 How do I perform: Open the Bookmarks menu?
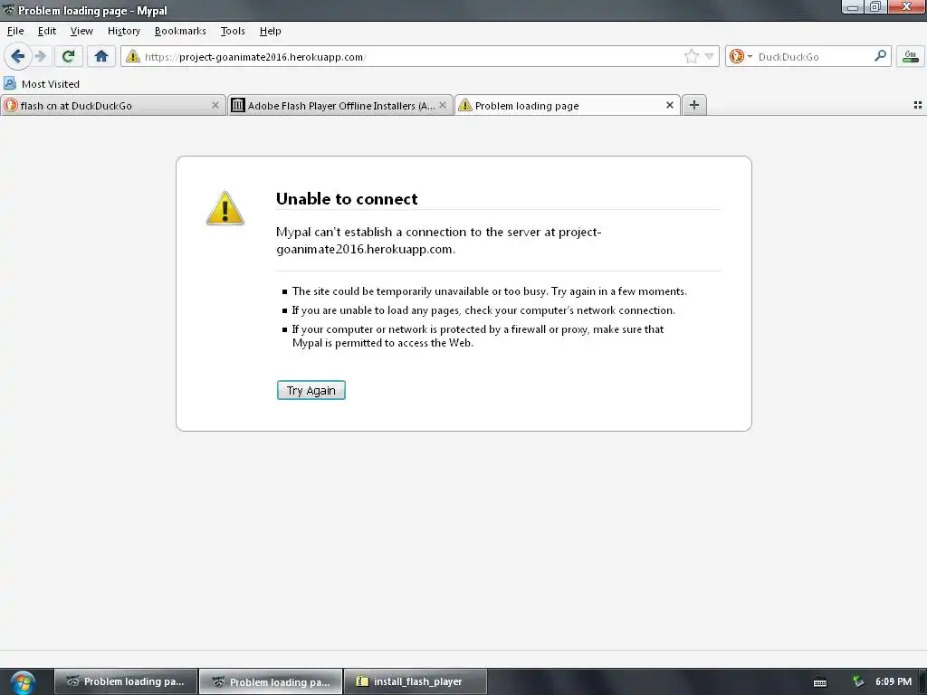tap(180, 31)
